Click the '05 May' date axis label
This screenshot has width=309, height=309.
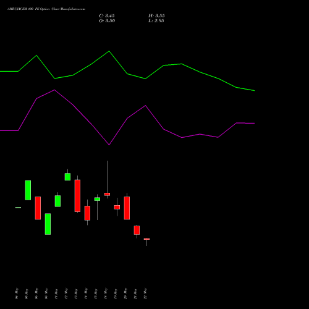pos(27,294)
